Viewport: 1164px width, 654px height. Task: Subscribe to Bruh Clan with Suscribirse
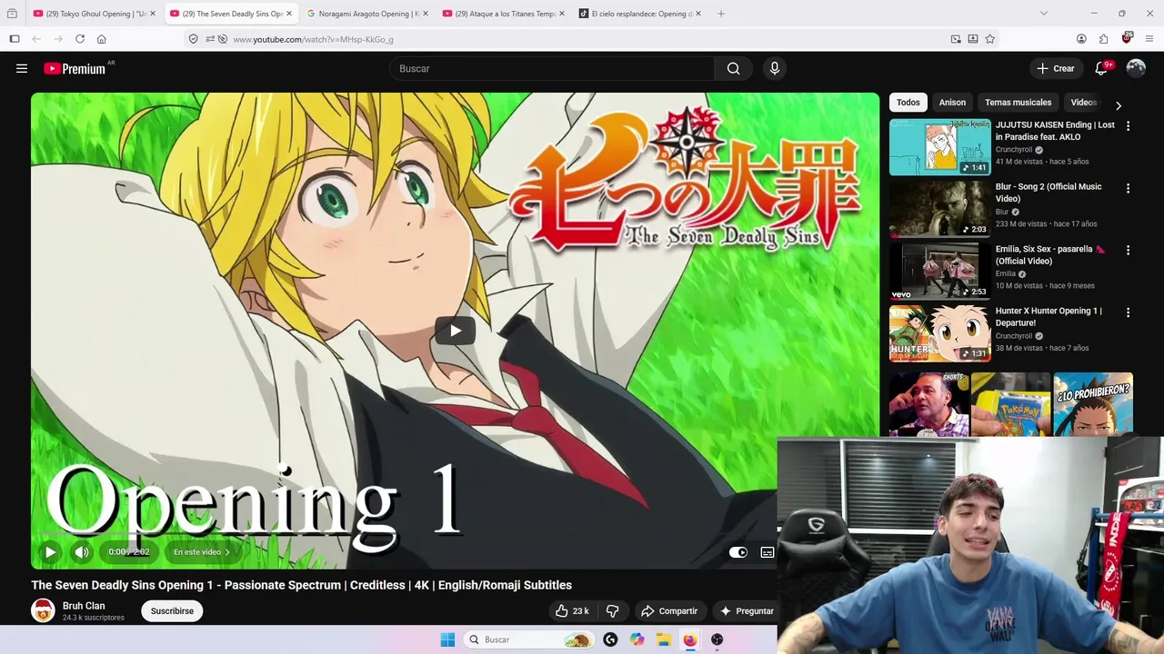[x=172, y=611]
